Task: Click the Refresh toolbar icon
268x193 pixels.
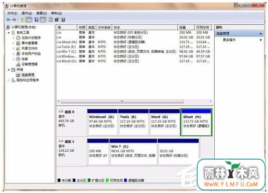Action: [51, 20]
